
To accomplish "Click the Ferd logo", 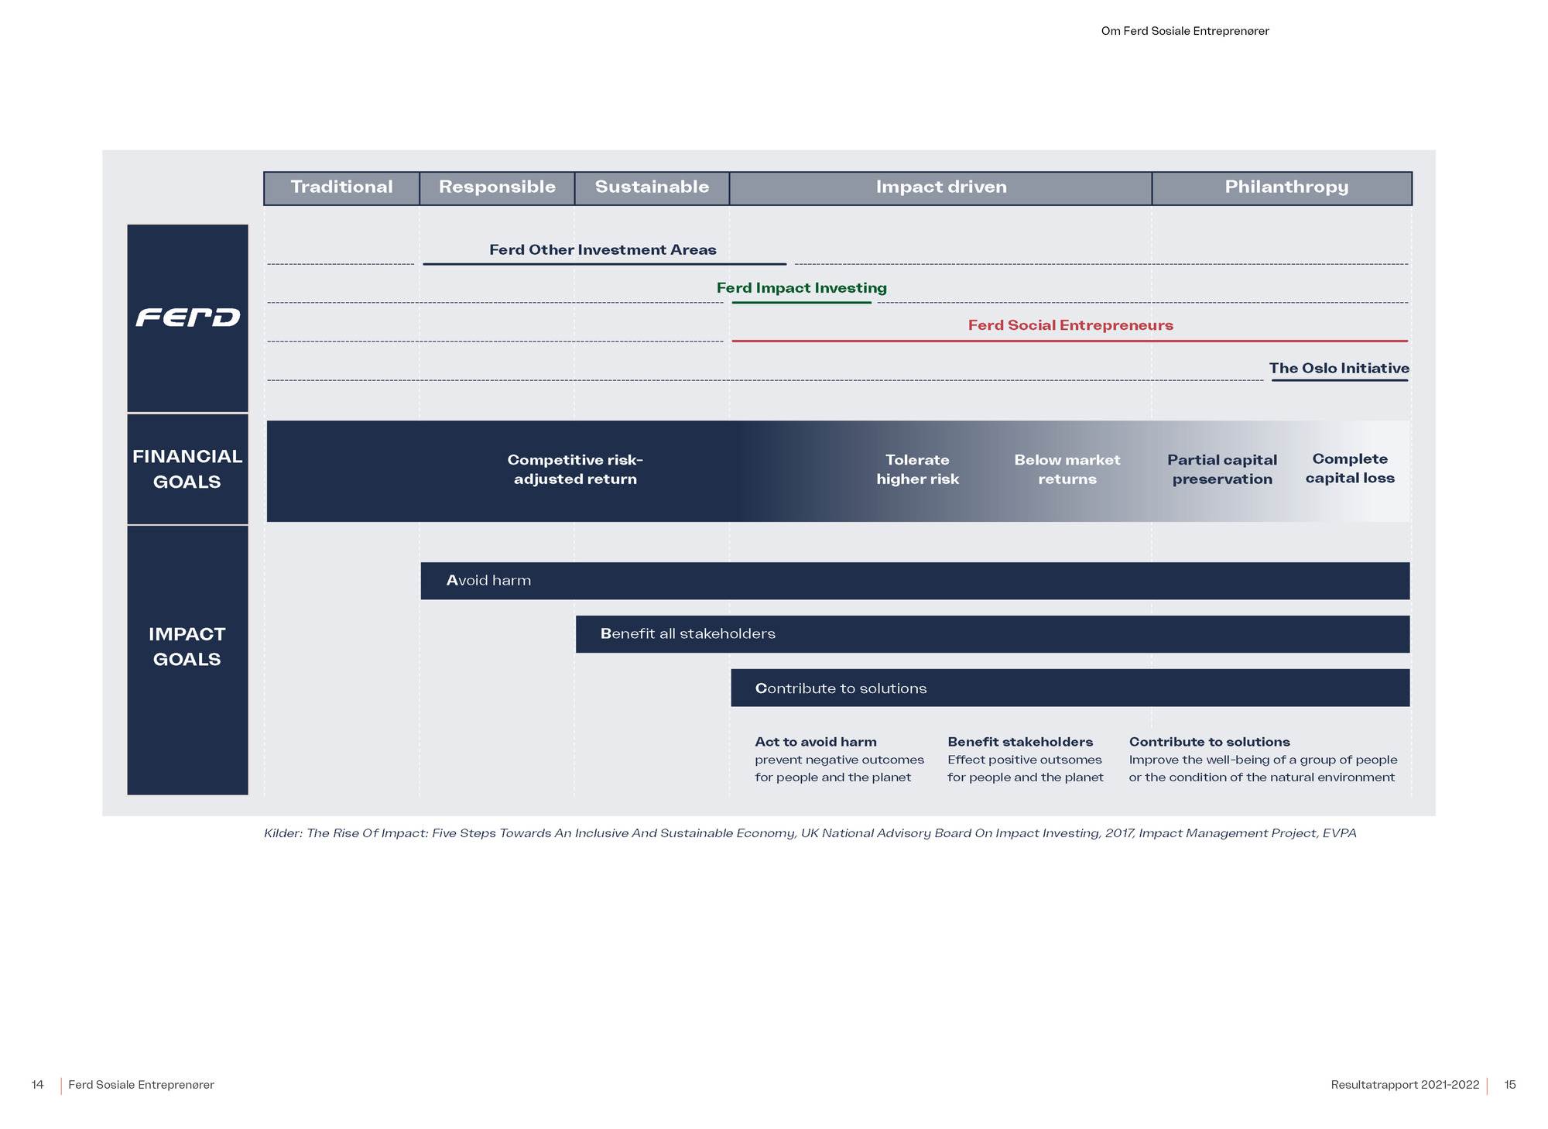I will [x=188, y=317].
